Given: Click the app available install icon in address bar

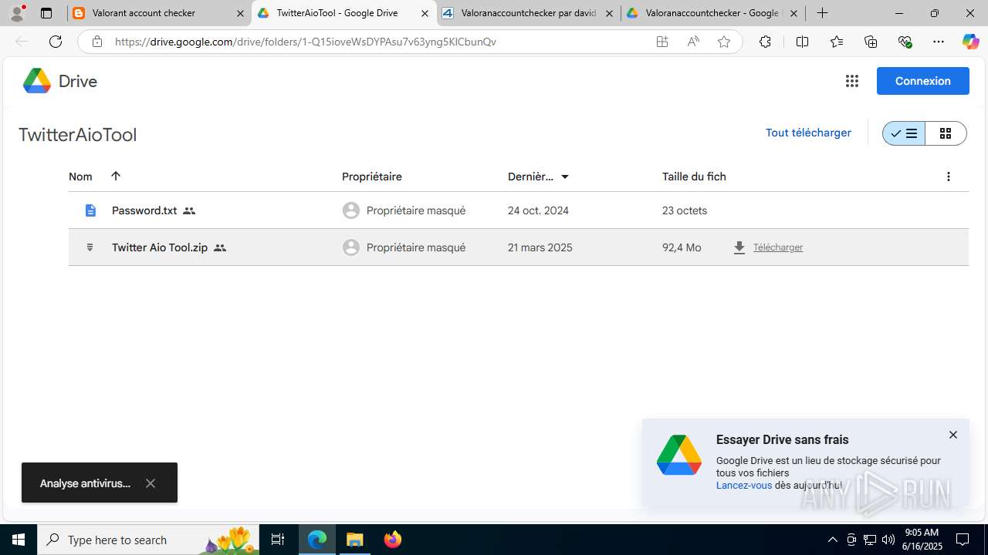Looking at the screenshot, I should pyautogui.click(x=662, y=42).
